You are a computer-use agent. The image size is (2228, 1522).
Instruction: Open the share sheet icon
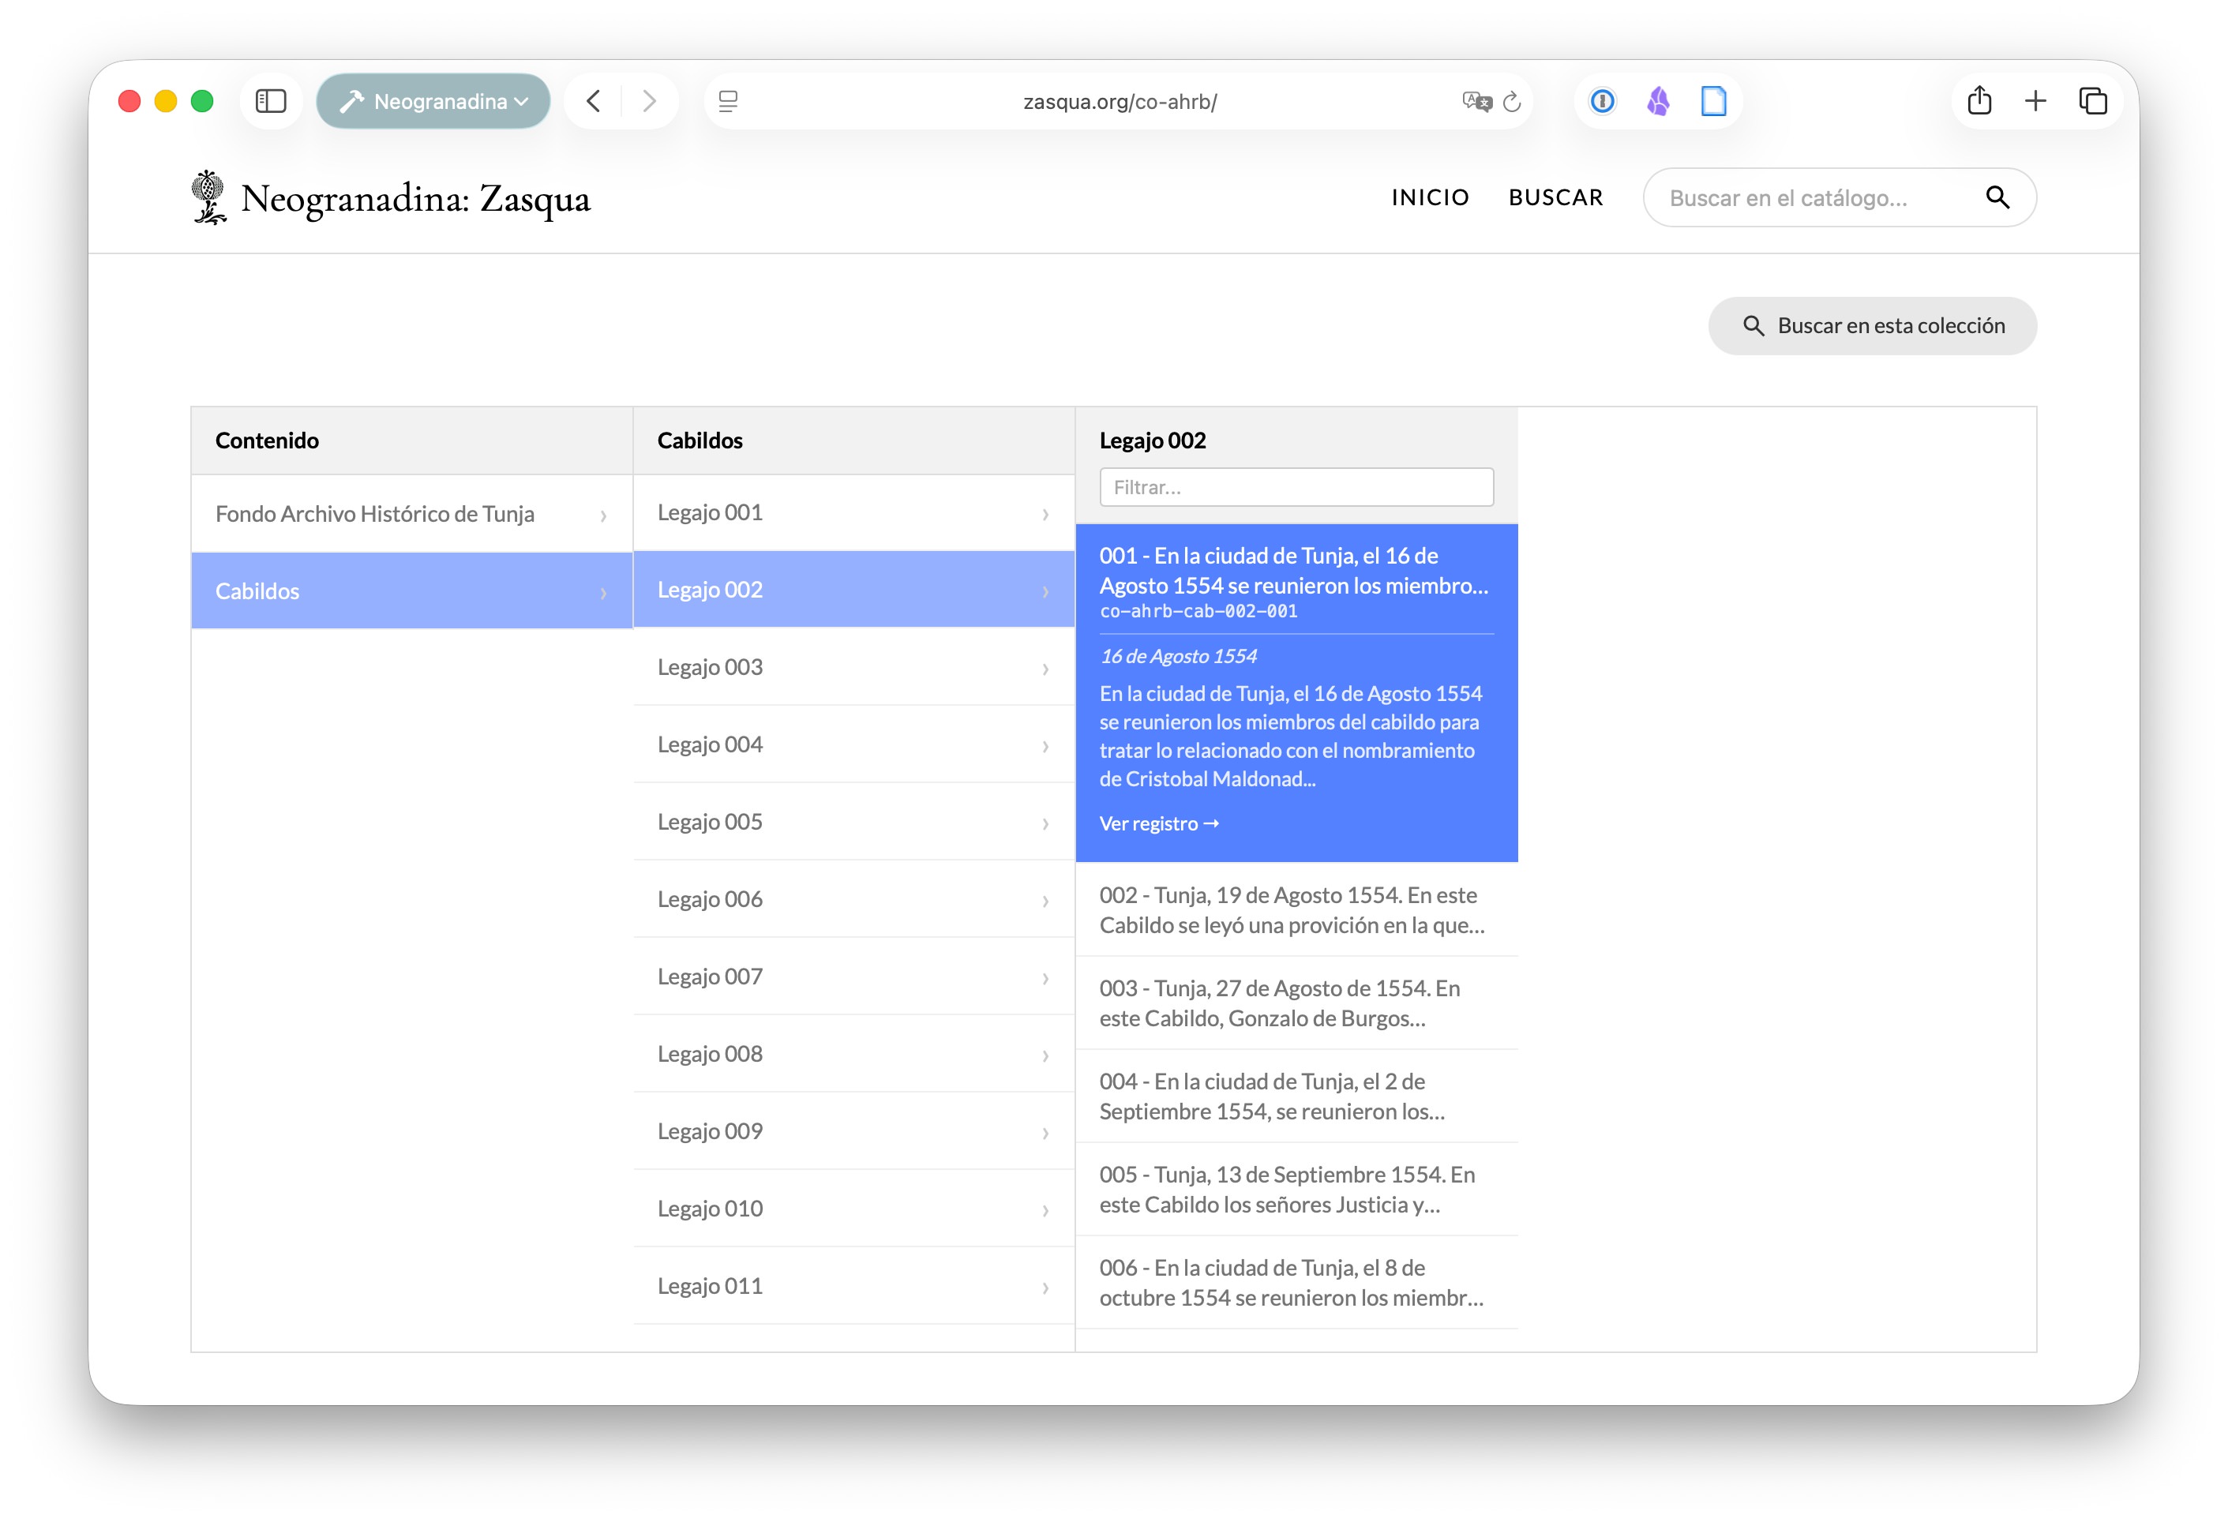point(1979,100)
